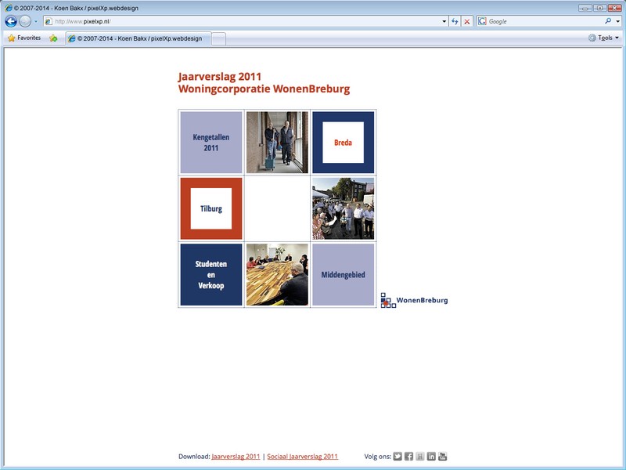Viewport: 626px width, 470px height.
Task: Download the Jaarverslag 2011 link
Action: click(x=236, y=457)
